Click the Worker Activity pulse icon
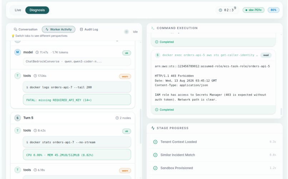 47,29
